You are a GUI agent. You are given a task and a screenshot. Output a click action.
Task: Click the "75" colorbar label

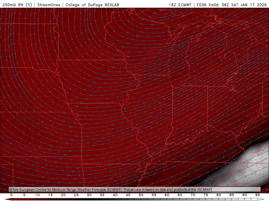click(206, 195)
